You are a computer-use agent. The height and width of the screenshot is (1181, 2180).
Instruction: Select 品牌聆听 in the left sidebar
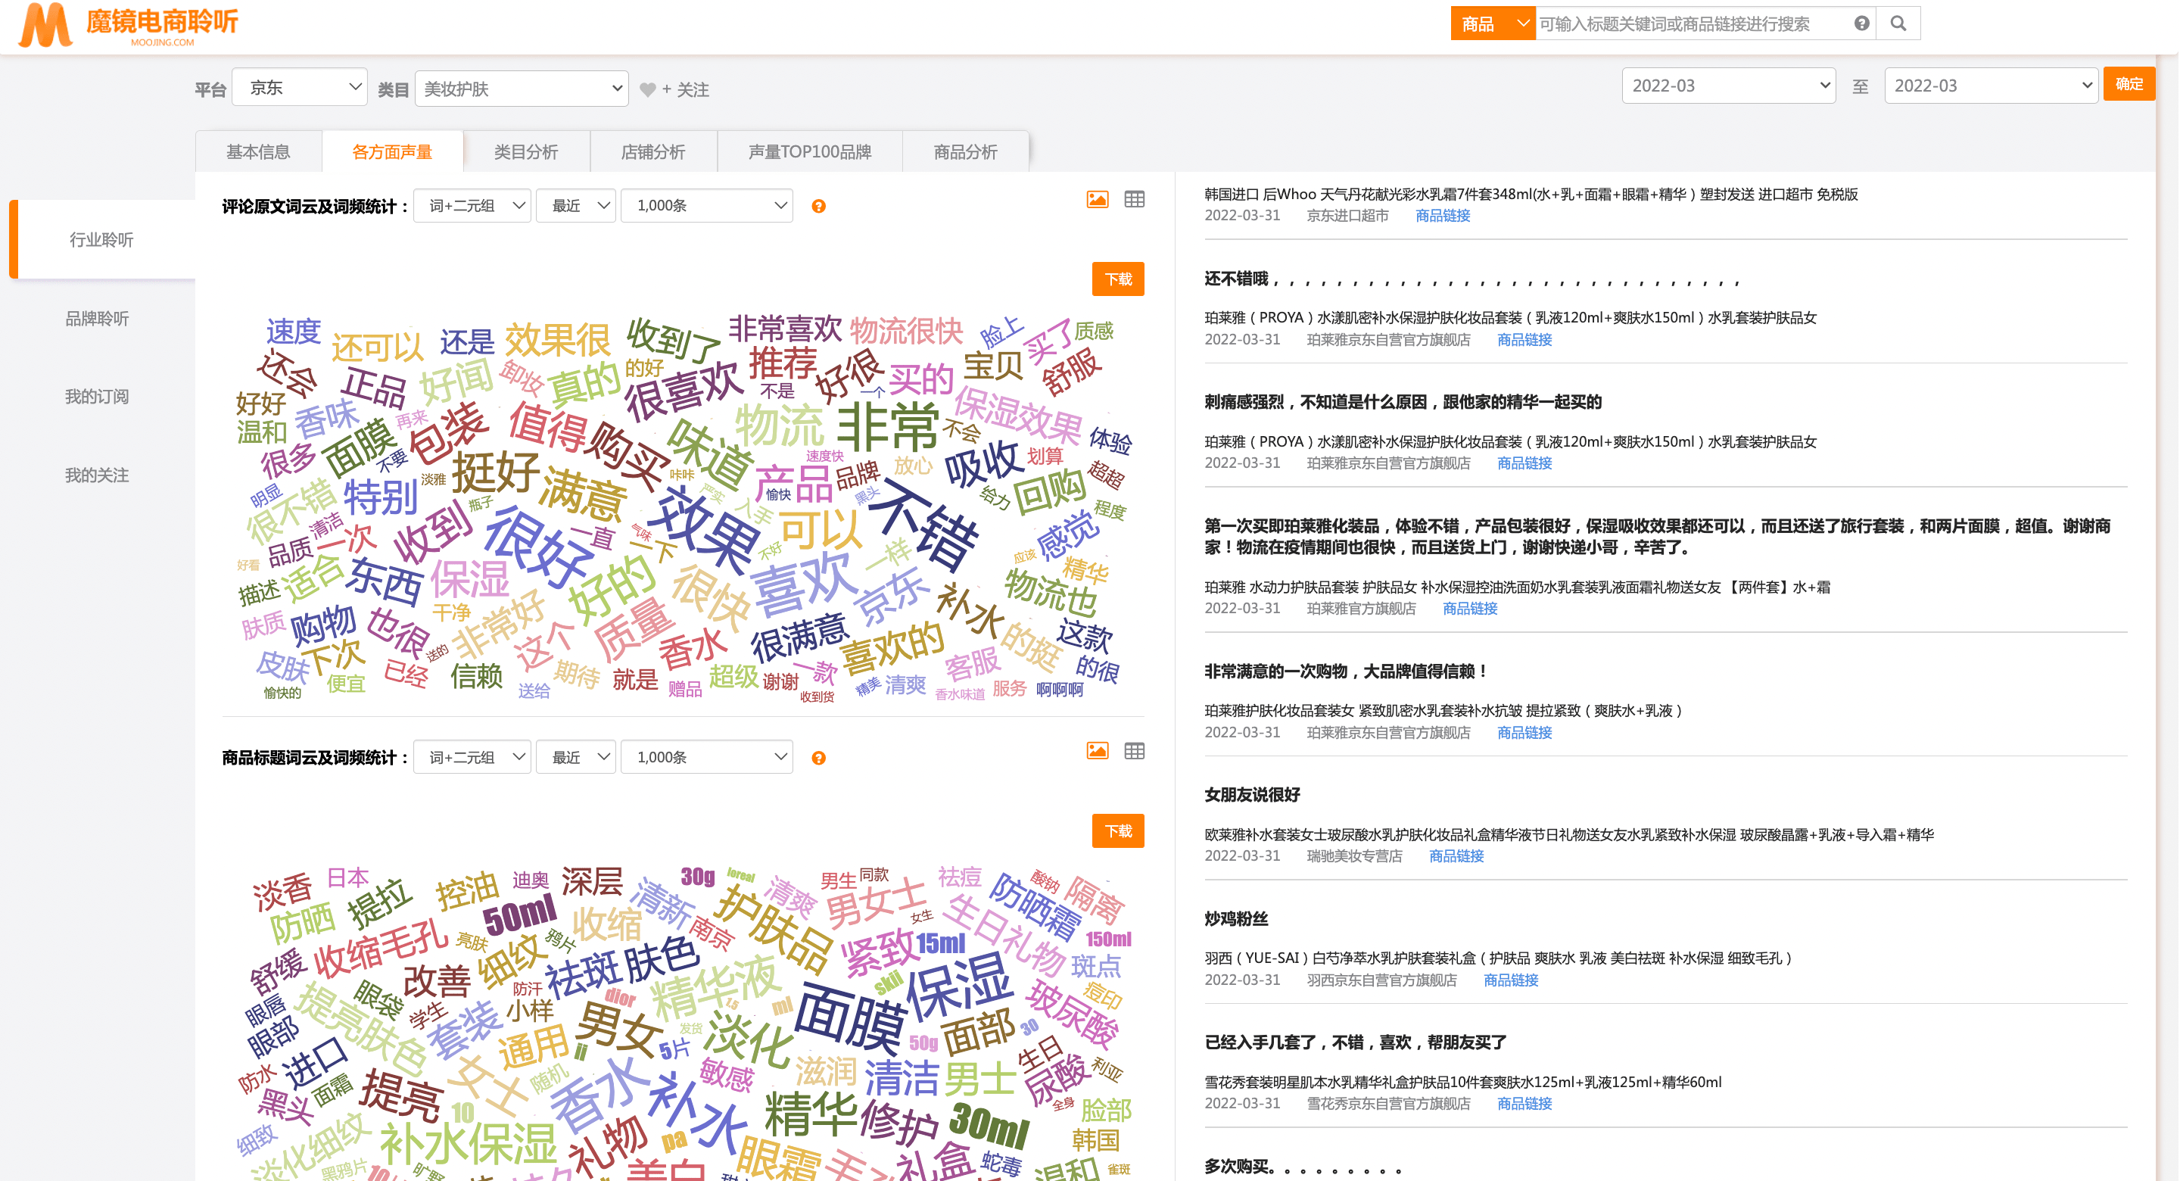(x=98, y=318)
